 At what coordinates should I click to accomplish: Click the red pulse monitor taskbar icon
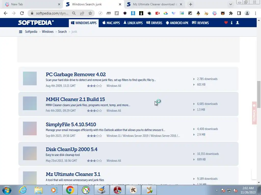point(117,190)
